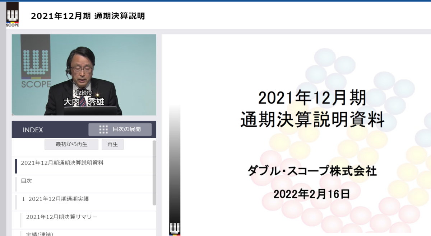431x236 pixels.
Task: Click the page title 2021年12月期 通期決算説明
Action: [88, 16]
